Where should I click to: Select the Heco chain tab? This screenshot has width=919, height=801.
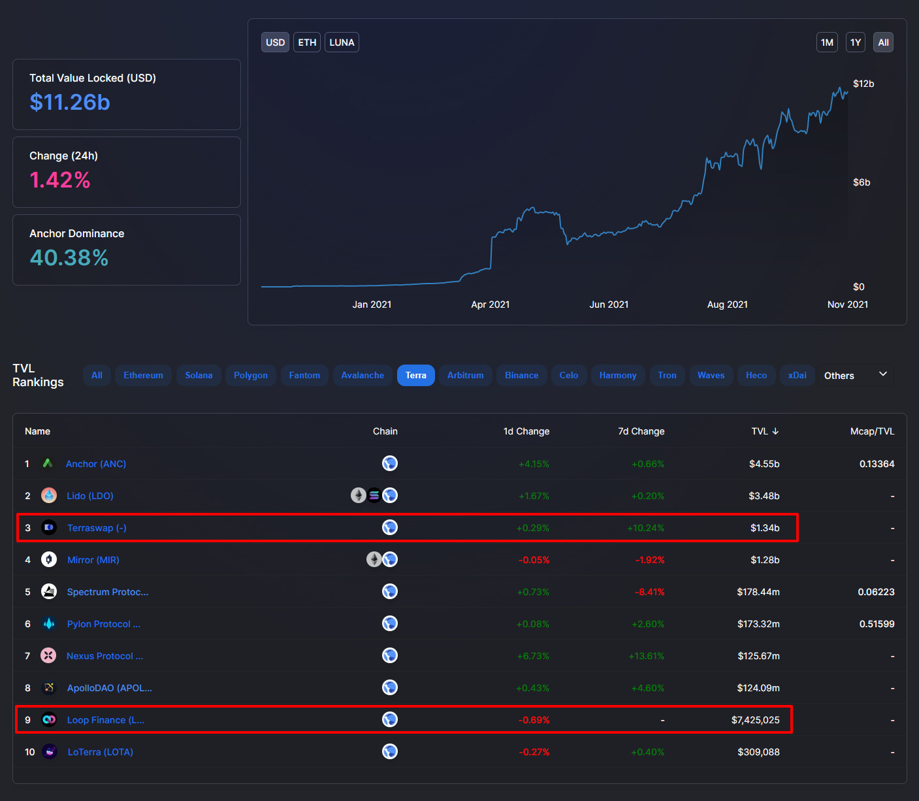[756, 375]
